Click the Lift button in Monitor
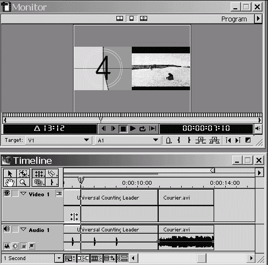 click(x=200, y=140)
